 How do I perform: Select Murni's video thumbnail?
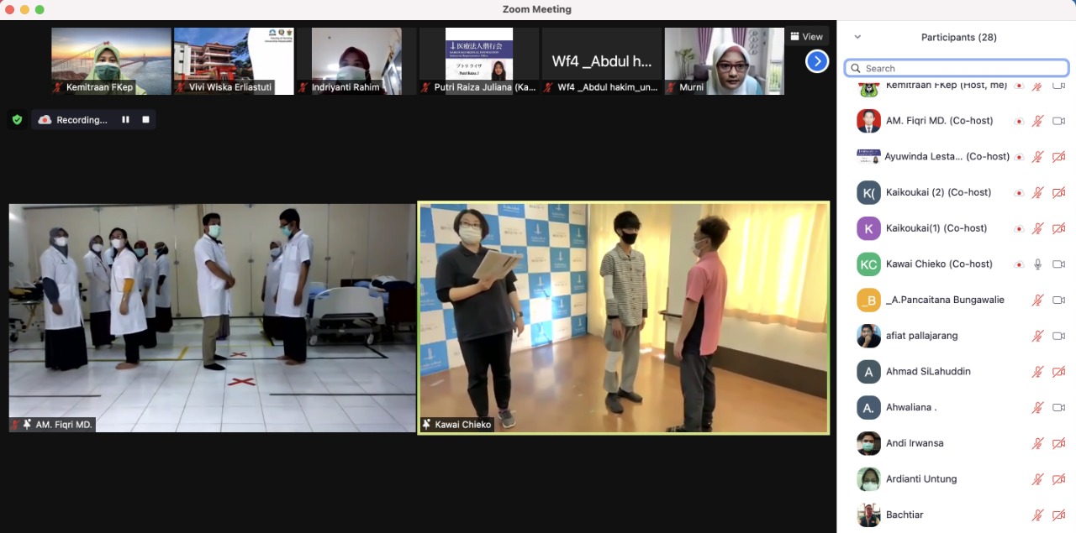point(724,60)
